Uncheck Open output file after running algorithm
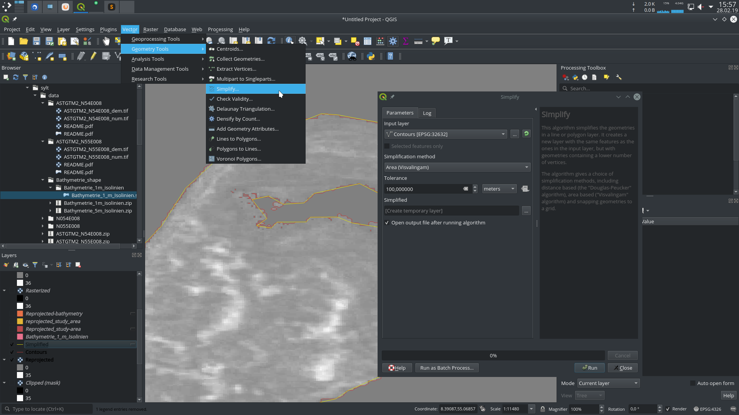The height and width of the screenshot is (415, 739). (387, 222)
